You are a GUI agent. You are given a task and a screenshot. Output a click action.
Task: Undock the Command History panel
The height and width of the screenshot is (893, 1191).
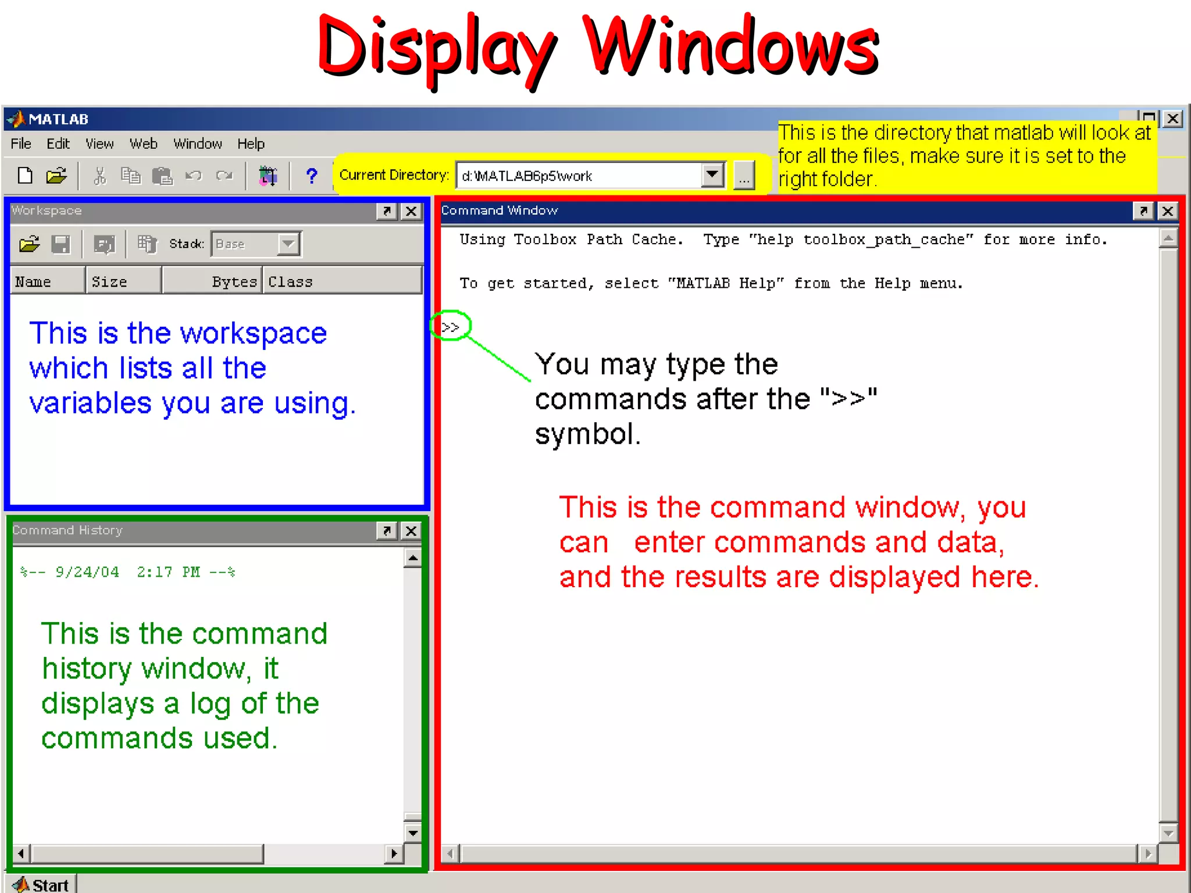click(387, 530)
